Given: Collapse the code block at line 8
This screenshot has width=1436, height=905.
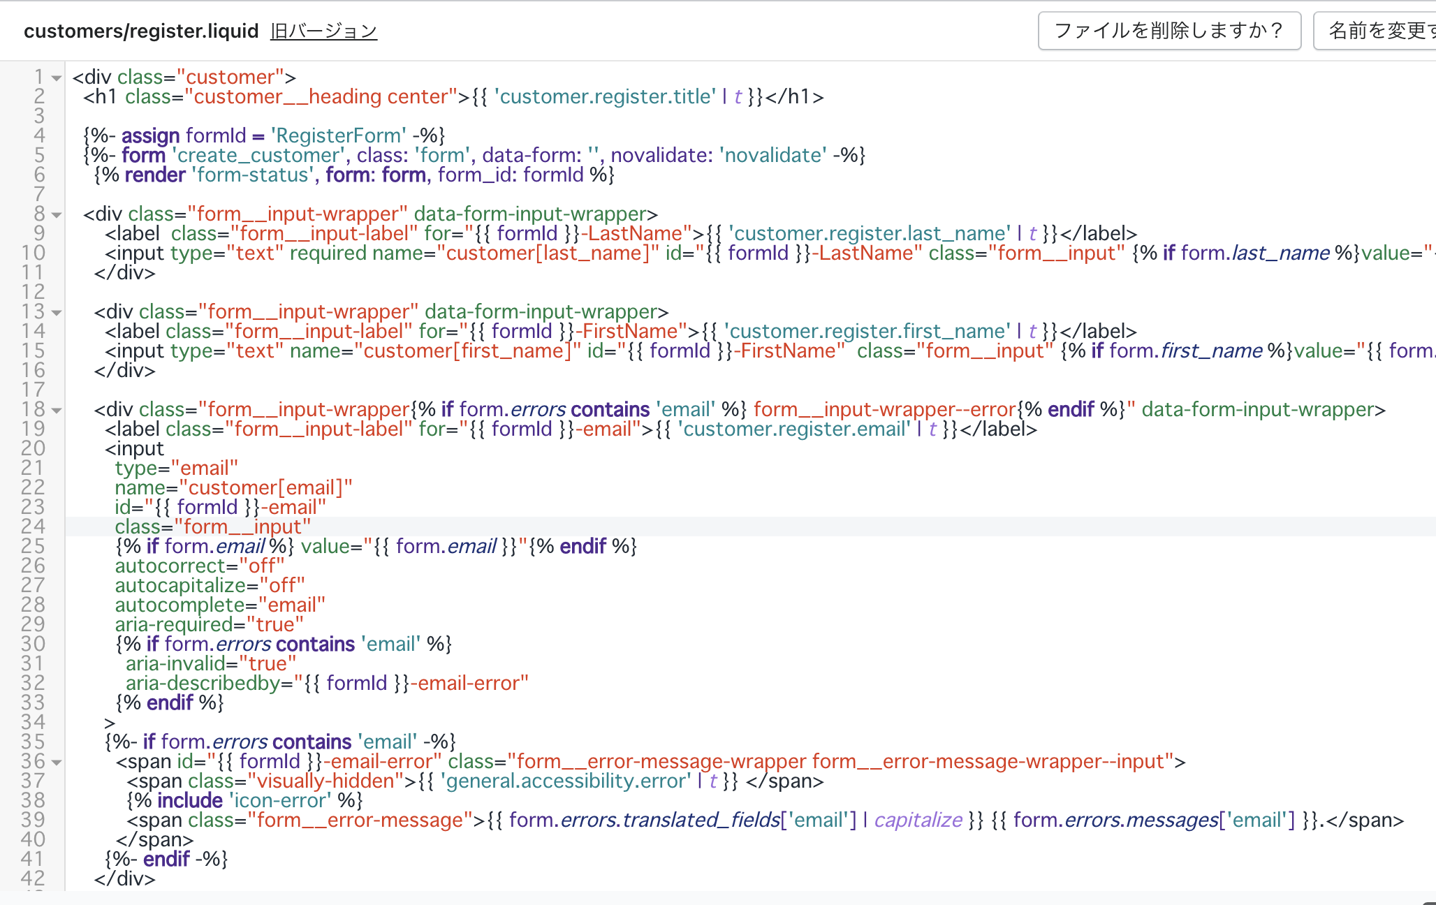Looking at the screenshot, I should 57,214.
